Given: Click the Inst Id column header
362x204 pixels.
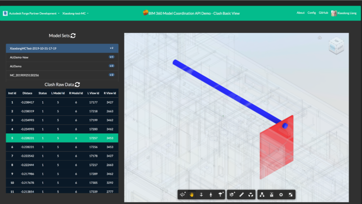Looking at the screenshot, I should point(12,93).
